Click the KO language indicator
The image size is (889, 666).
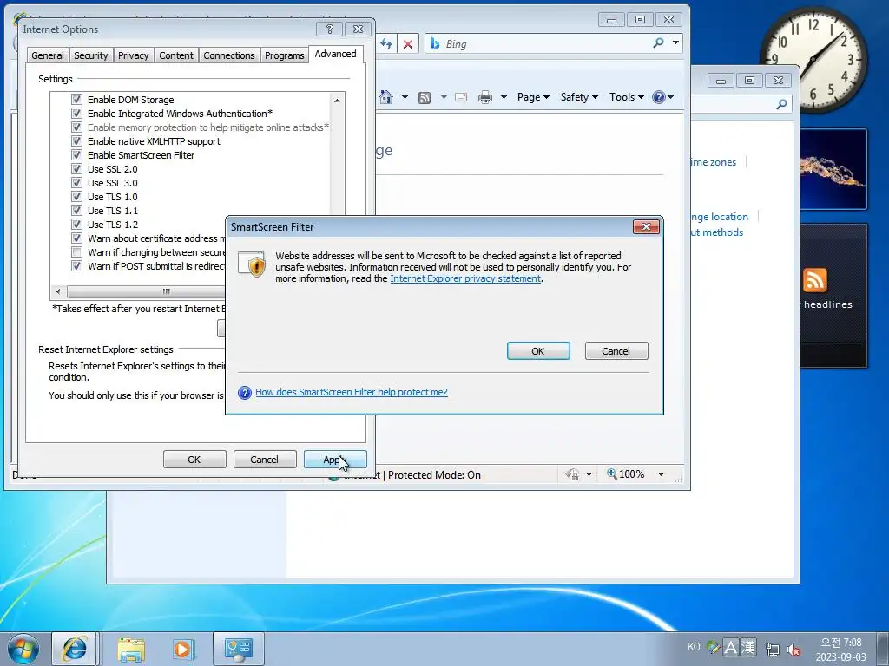[694, 647]
